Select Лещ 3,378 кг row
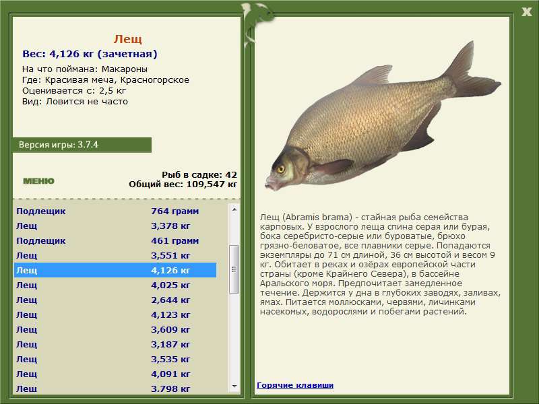 click(115, 226)
